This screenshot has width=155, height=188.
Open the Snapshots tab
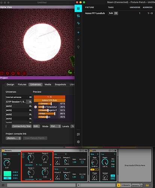(60, 85)
